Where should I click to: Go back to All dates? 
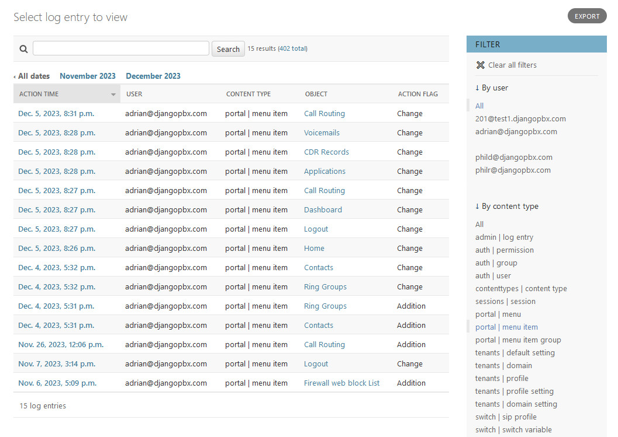[x=32, y=76]
